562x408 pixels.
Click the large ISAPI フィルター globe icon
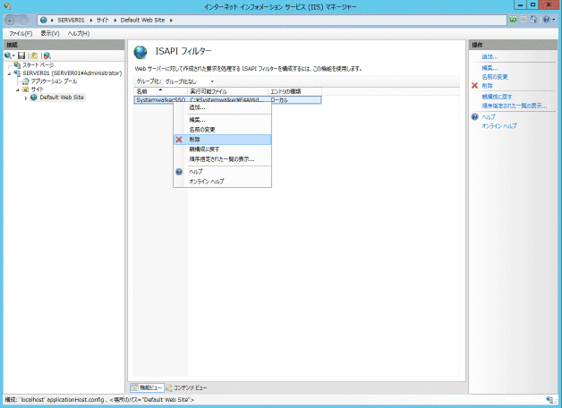coord(140,52)
